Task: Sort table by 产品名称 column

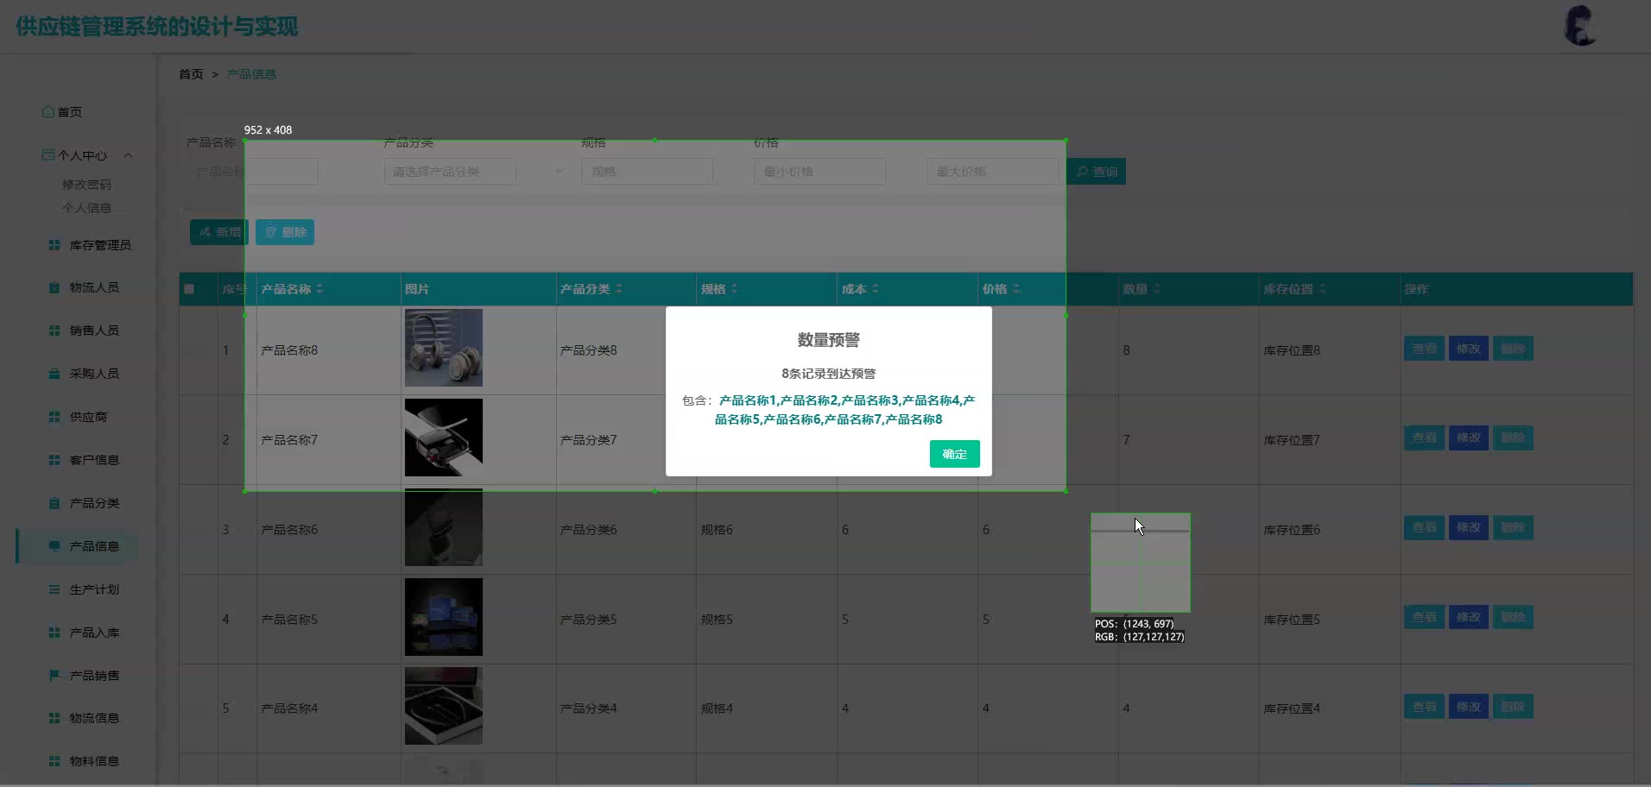Action: (x=319, y=289)
